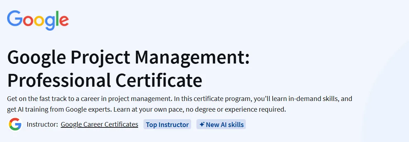Click the round Google G instructor avatar

(15, 125)
